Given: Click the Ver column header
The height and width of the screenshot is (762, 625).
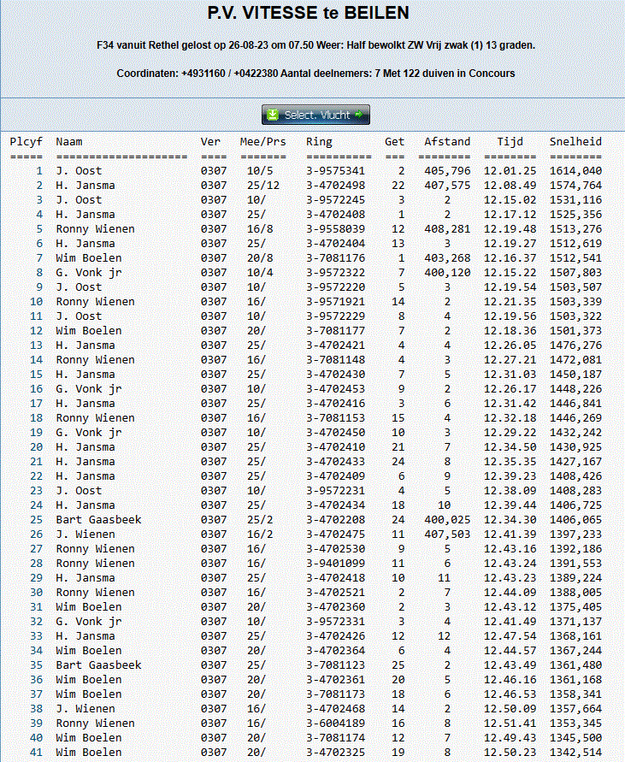Looking at the screenshot, I should pyautogui.click(x=210, y=142).
